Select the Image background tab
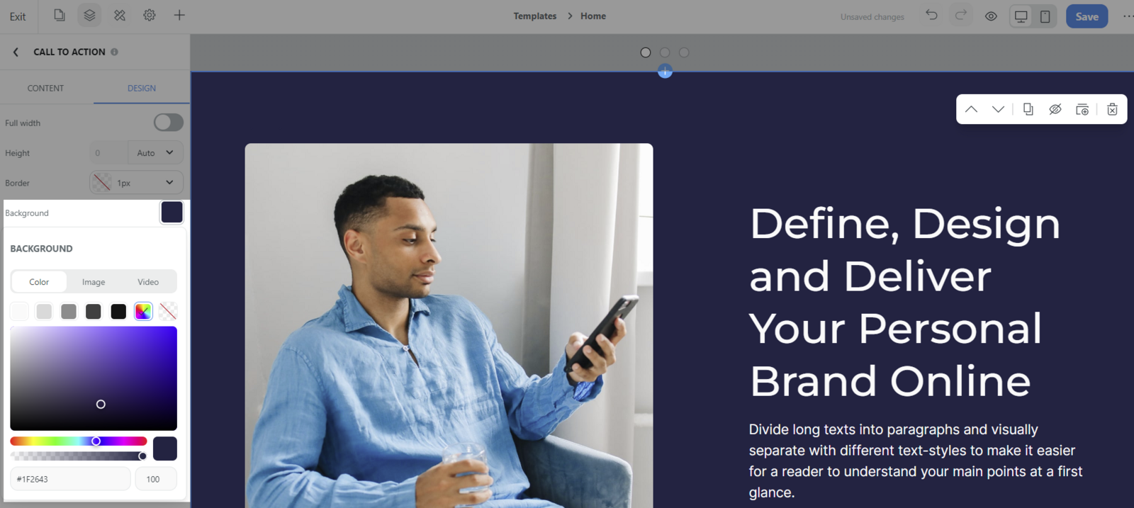Screen dimensions: 1134x508 click(94, 281)
